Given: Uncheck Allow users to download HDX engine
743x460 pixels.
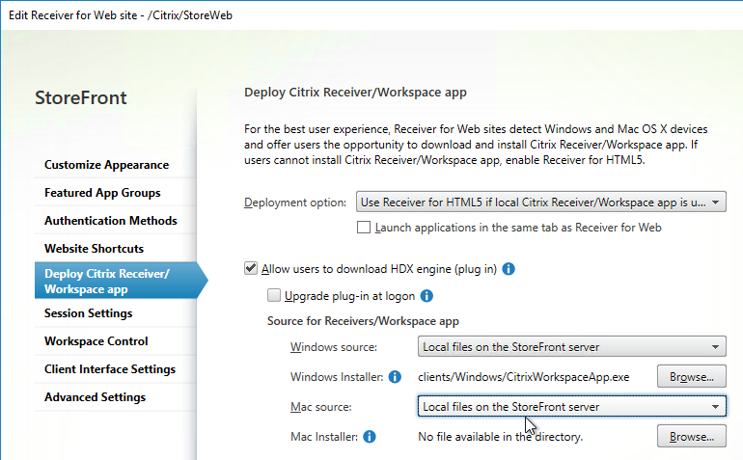Looking at the screenshot, I should tap(251, 269).
